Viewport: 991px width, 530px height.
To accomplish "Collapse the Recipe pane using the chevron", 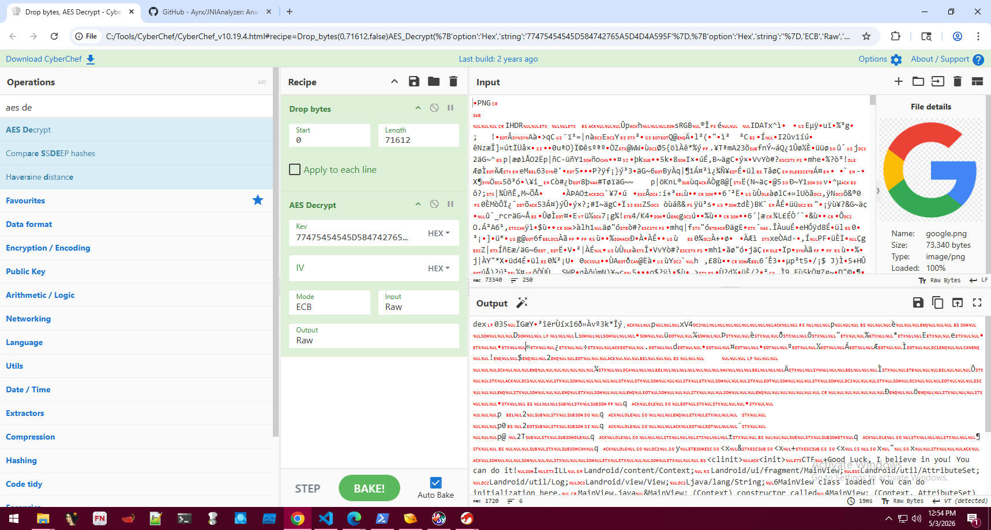I will coord(395,81).
